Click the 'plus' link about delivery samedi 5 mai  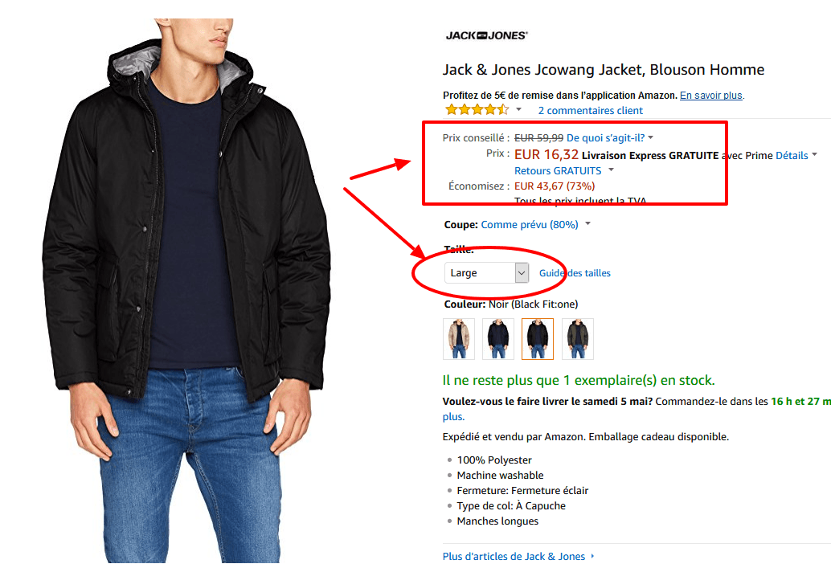tap(452, 416)
